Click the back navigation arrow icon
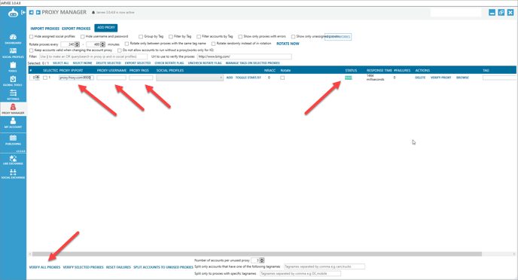Viewport: 518px width, 280px height. [32, 12]
